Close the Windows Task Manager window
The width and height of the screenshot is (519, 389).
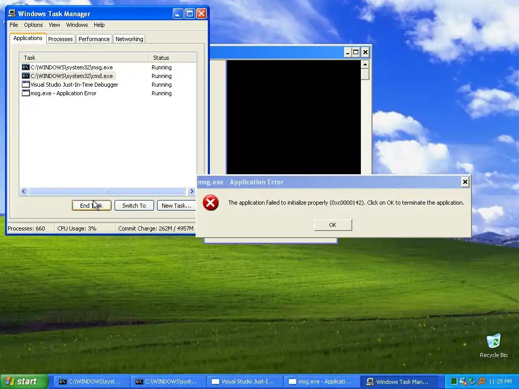pyautogui.click(x=201, y=14)
